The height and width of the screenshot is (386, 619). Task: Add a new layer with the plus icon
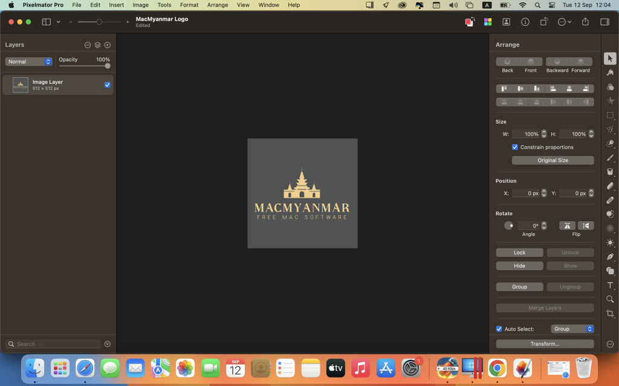(x=108, y=45)
